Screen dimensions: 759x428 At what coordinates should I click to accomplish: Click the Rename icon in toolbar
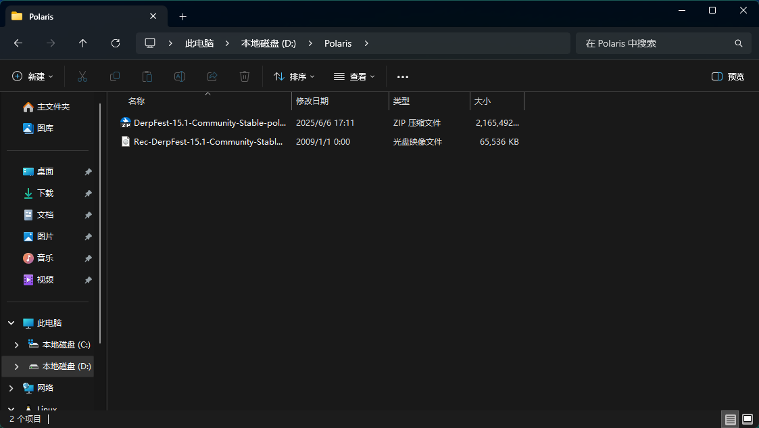click(x=180, y=76)
